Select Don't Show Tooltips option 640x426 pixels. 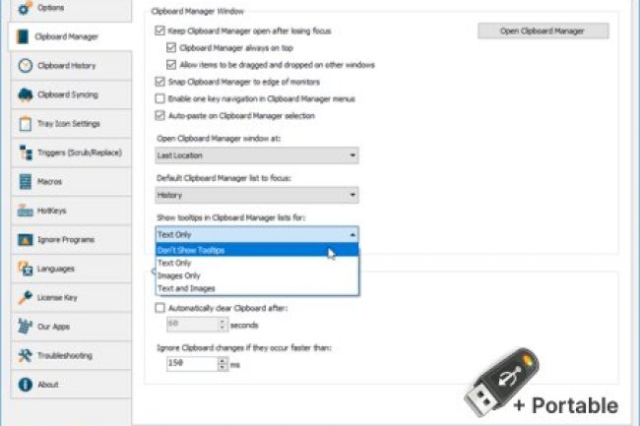point(191,251)
